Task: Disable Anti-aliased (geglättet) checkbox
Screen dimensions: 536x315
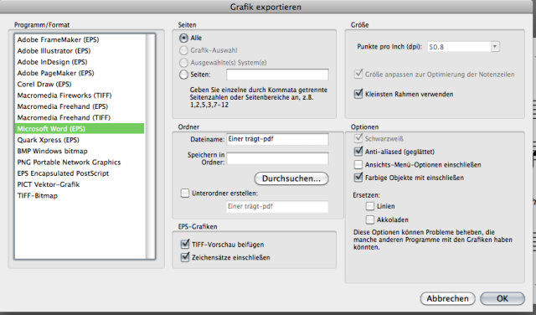Action: click(358, 151)
